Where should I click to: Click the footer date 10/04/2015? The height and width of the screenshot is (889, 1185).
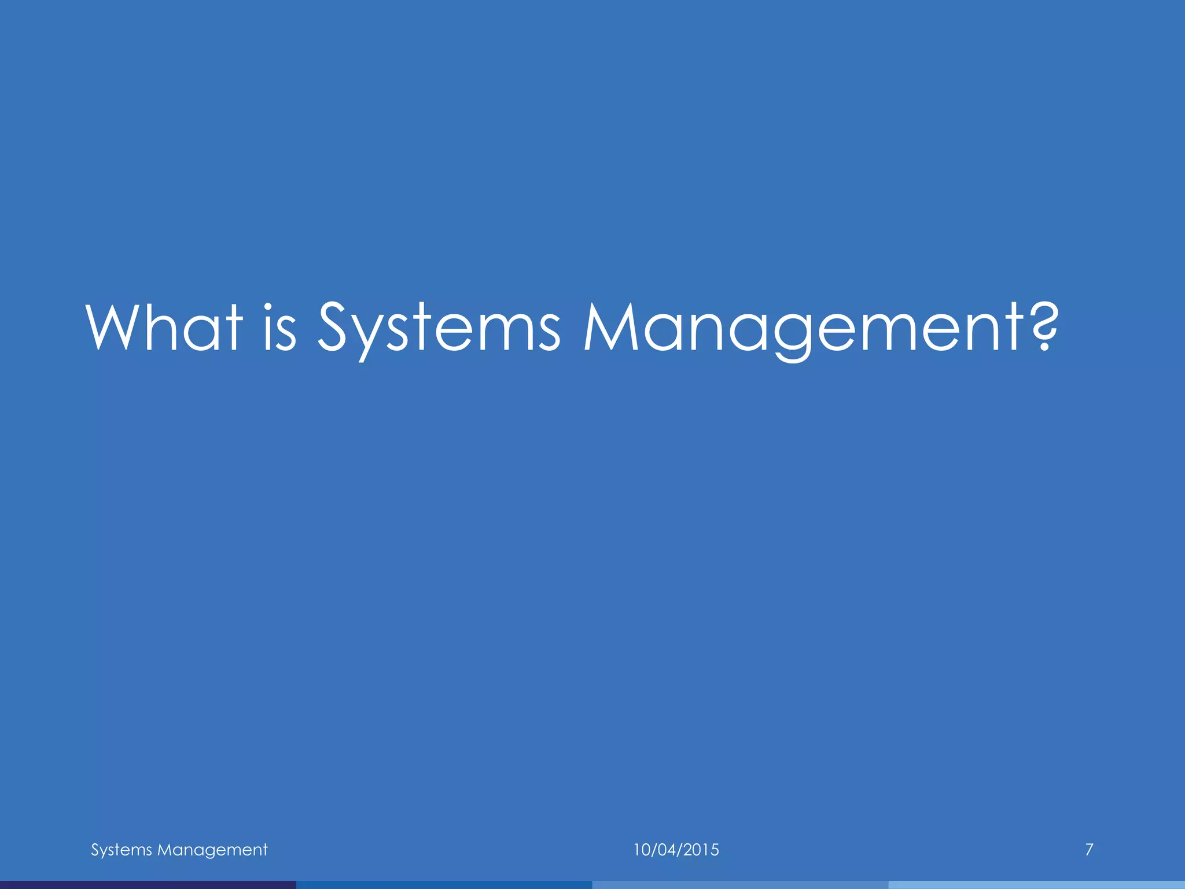pos(676,850)
